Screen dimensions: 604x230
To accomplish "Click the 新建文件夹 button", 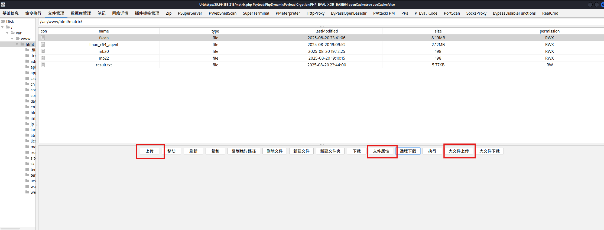I will click(x=330, y=151).
